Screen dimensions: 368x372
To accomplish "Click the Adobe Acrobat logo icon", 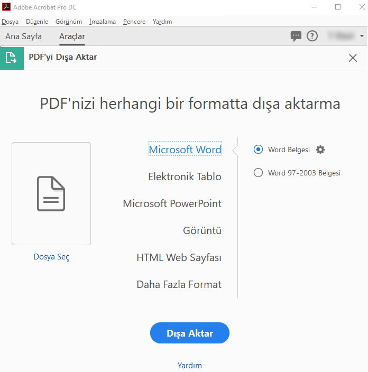I will click(6, 7).
